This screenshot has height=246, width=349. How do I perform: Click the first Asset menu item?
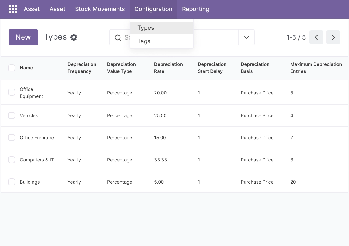tap(32, 9)
